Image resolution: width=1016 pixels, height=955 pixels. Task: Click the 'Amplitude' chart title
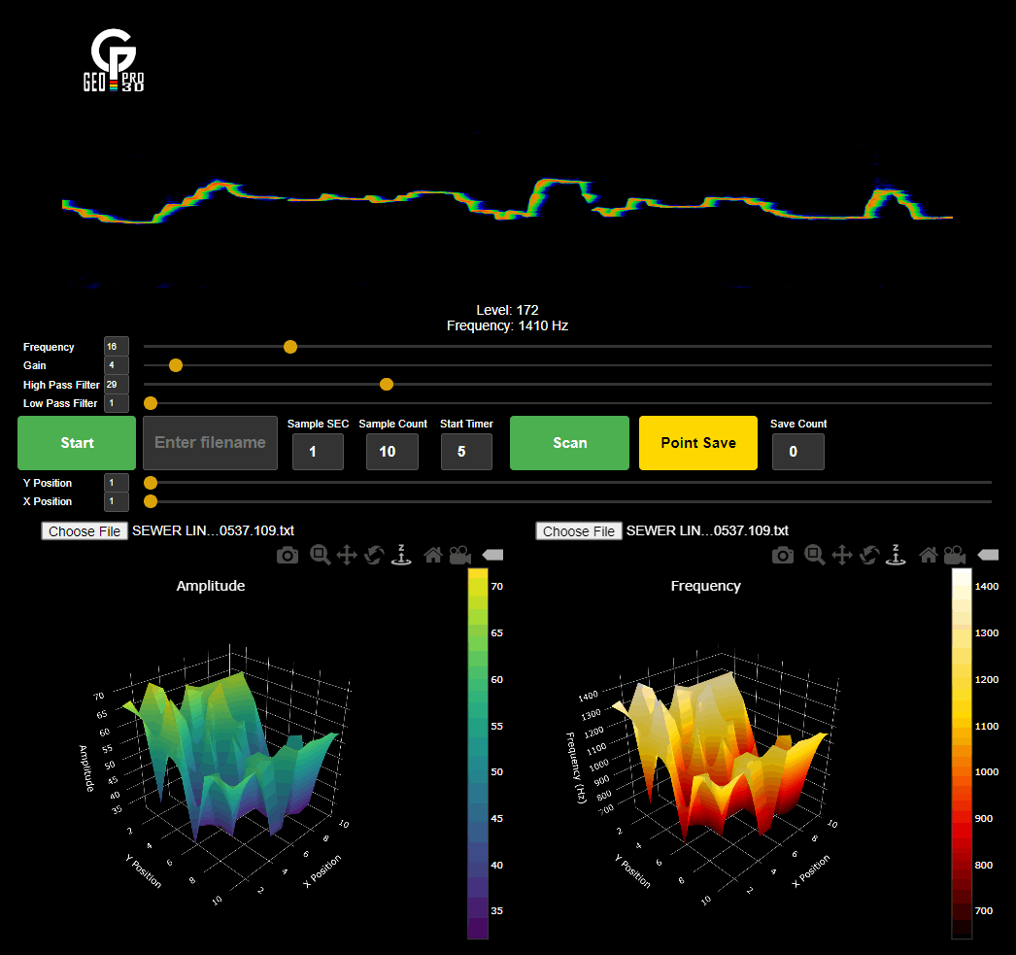tap(211, 586)
